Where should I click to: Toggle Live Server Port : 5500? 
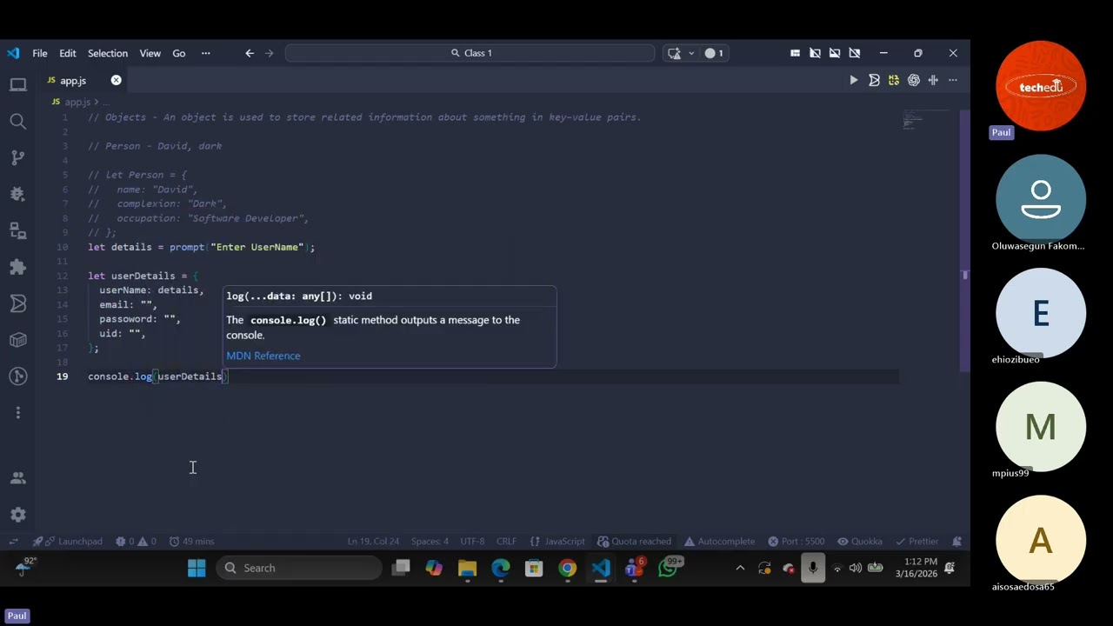[x=796, y=542]
